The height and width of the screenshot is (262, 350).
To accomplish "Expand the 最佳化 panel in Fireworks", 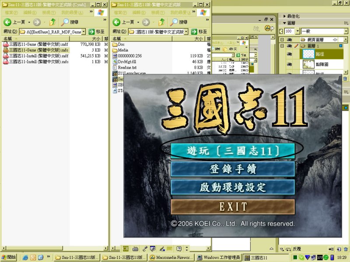I will click(284, 16).
